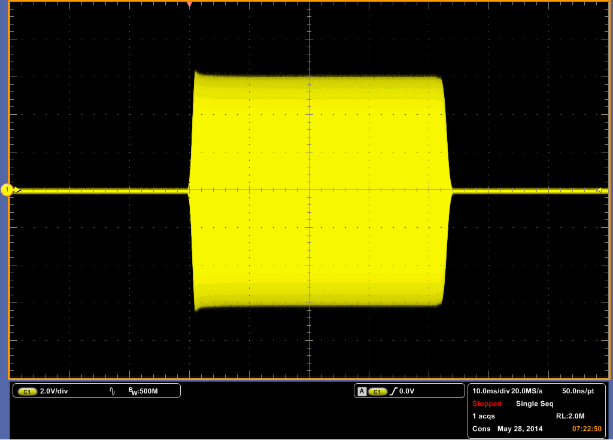This screenshot has width=613, height=440.
Task: Click the 10.0ms/div timebase readout
Action: point(491,391)
